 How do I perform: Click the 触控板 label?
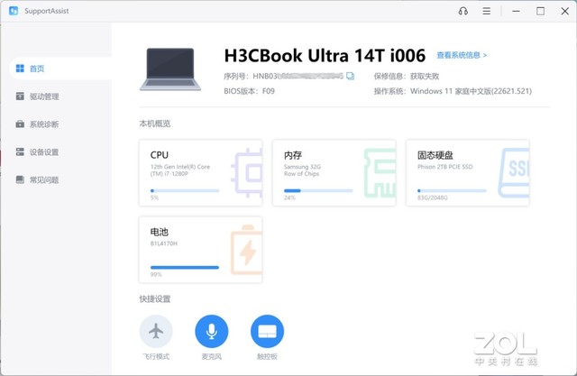(x=267, y=356)
